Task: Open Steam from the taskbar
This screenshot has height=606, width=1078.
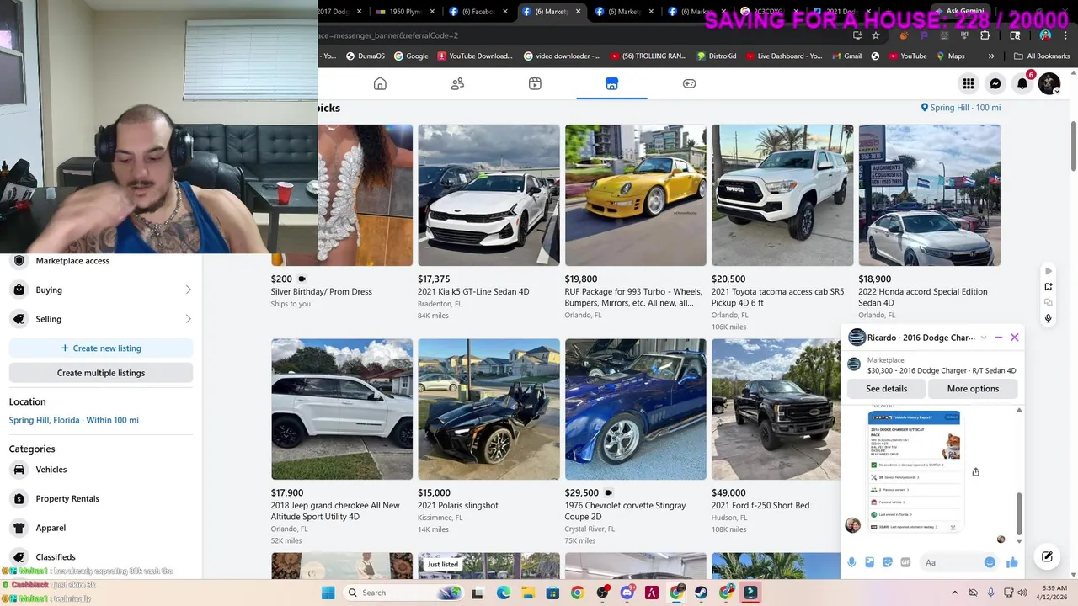Action: (x=702, y=593)
